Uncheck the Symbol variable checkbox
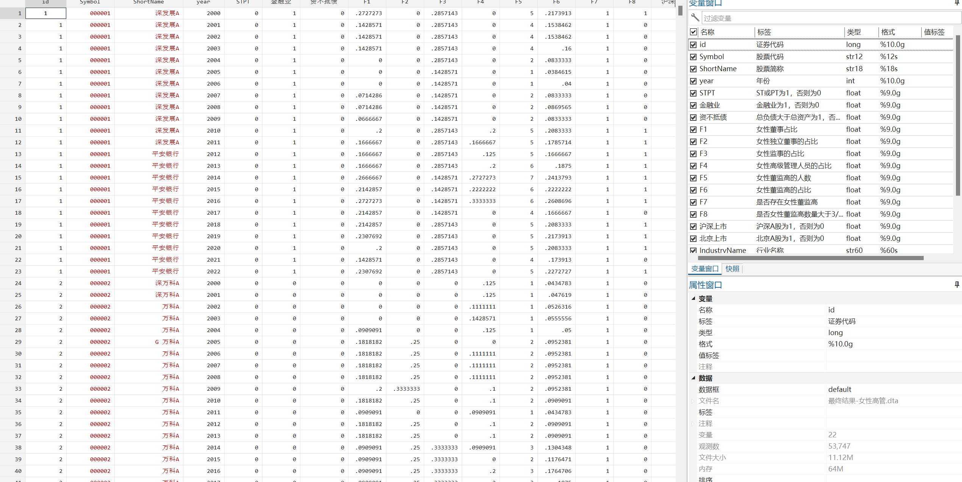 point(693,57)
